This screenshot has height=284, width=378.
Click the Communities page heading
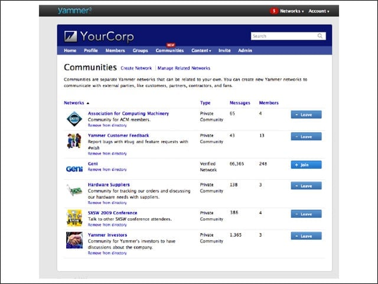(90, 67)
